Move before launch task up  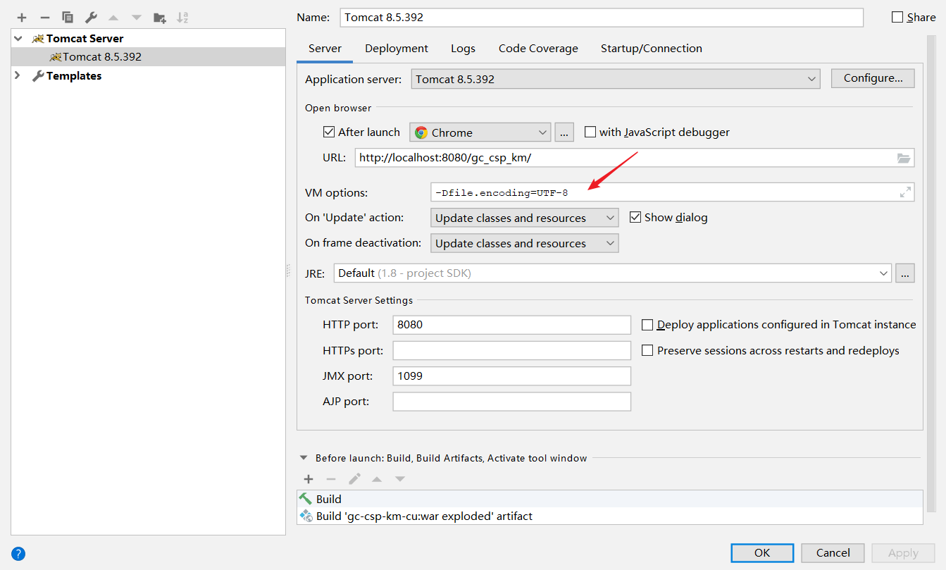coord(377,479)
